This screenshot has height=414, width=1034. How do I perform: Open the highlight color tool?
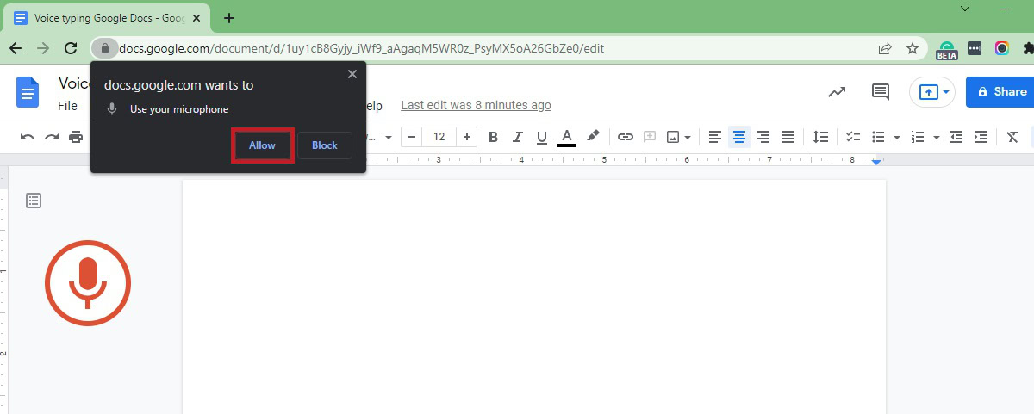593,137
